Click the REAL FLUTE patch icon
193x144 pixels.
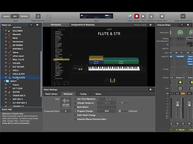point(10,60)
